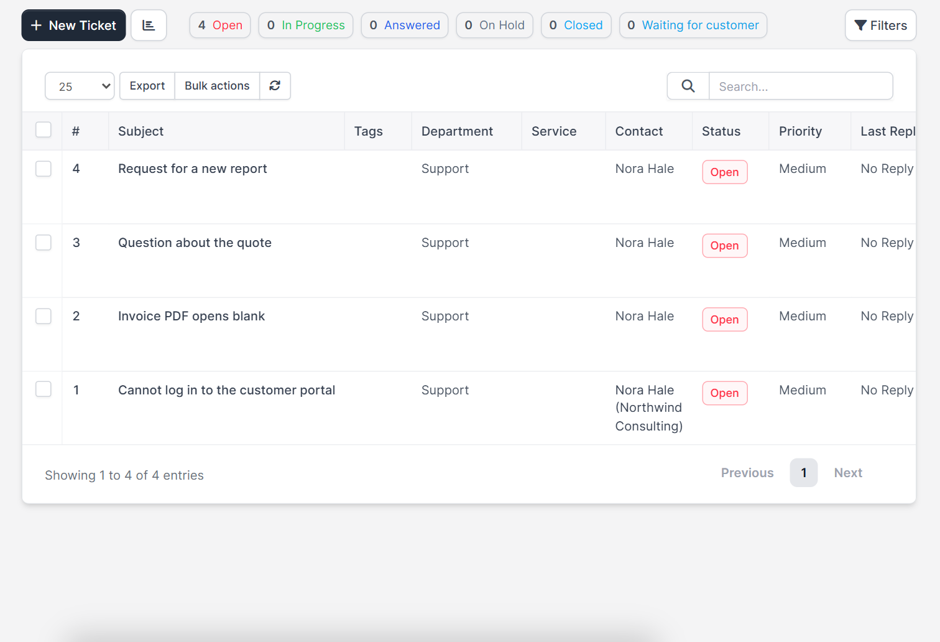Viewport: 940px width, 642px height.
Task: Filter by Closed status
Action: [x=576, y=26]
